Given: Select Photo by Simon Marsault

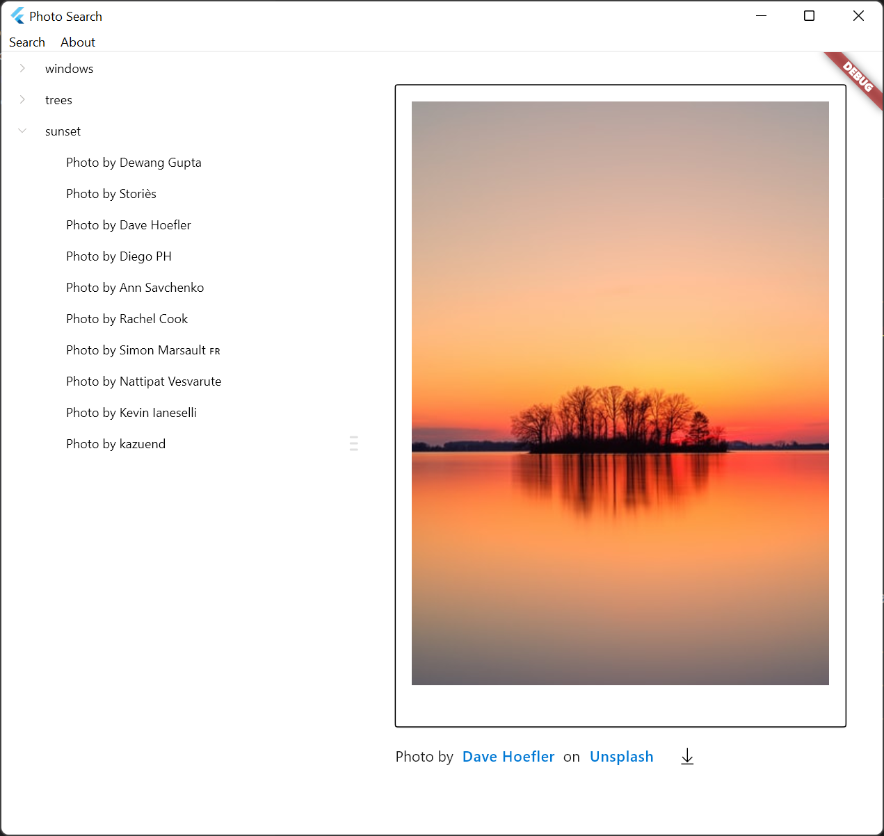Looking at the screenshot, I should coord(143,350).
